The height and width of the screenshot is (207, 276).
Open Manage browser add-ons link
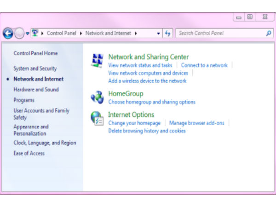196,123
